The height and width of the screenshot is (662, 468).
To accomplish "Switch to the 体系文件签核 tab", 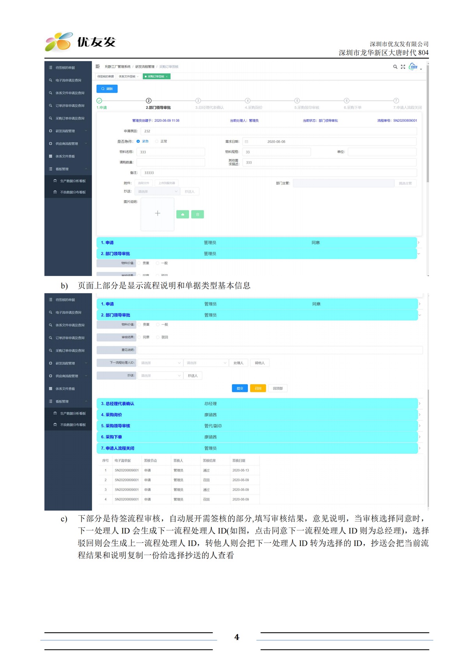I will pos(128,76).
